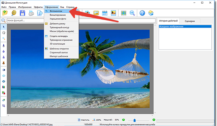
Task: Click the function search input field
Action: tap(81, 20)
